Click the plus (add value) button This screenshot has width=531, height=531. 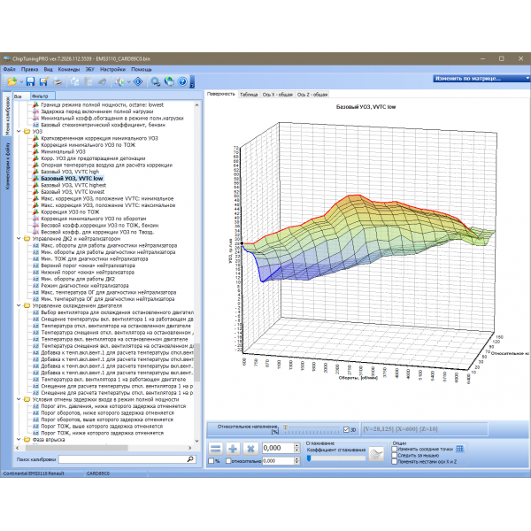coord(233,449)
